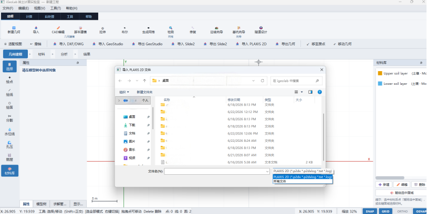Click 新建文件夹 in the file dialog
Screen dimensions: 427x214
pyautogui.click(x=144, y=92)
